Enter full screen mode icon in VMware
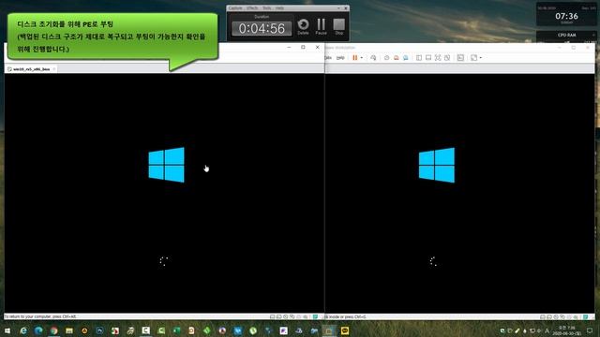 tap(438, 58)
